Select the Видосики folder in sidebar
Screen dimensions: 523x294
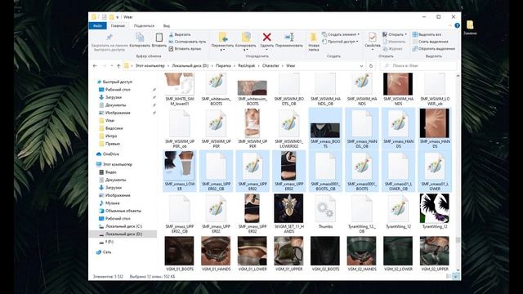point(114,128)
